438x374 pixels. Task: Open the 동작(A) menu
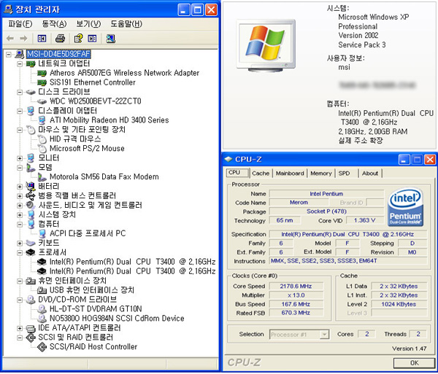coord(54,24)
